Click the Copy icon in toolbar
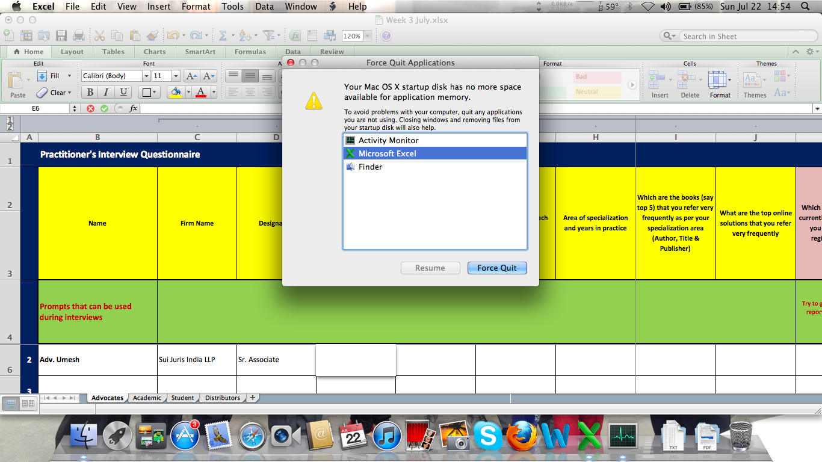 click(x=117, y=35)
